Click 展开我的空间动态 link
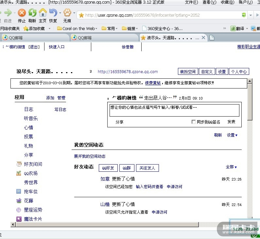260x239 pixels. tap(90, 156)
